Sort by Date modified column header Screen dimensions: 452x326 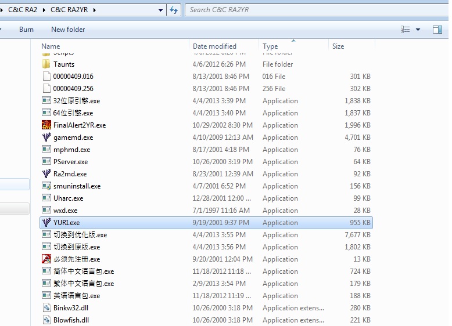coord(214,46)
